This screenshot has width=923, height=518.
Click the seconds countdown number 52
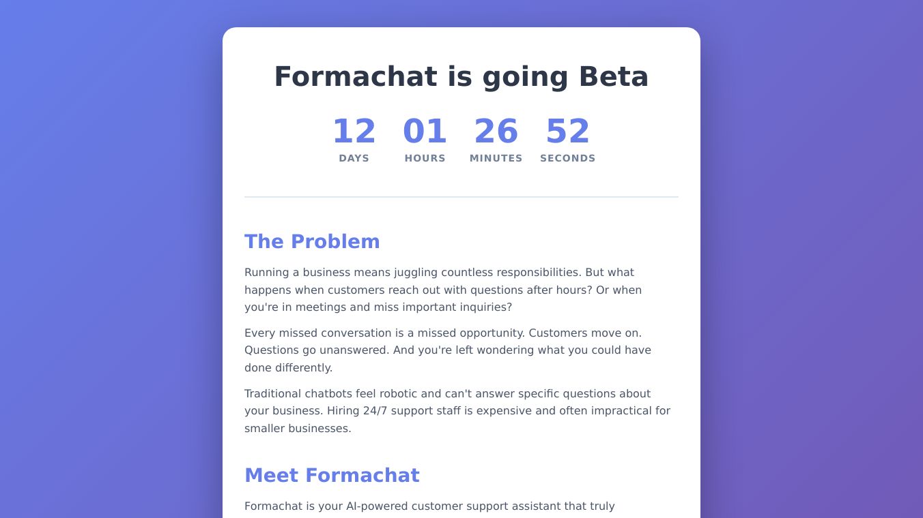[567, 132]
